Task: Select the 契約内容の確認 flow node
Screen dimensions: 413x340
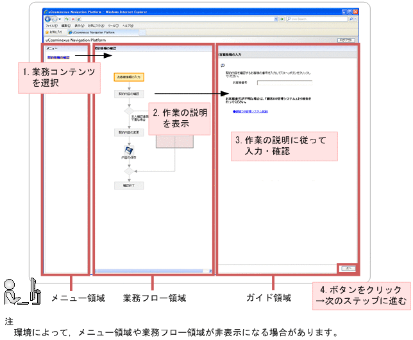Action: [129, 94]
